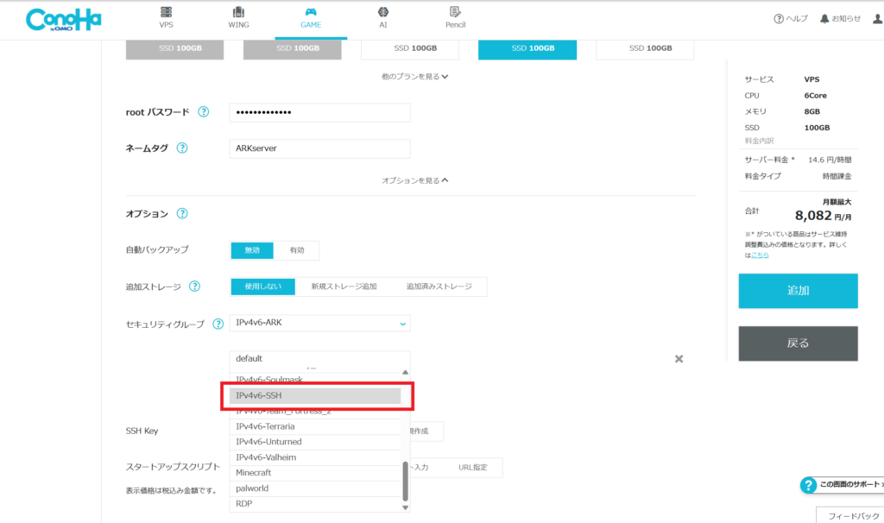Choose the add new storage option
Viewport: 884px width, 523px height.
click(344, 287)
